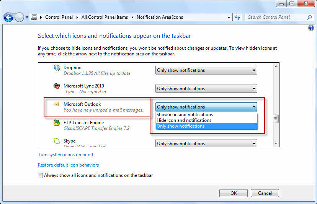This screenshot has height=204, width=317.
Task: Click the Dropbox tray icon
Action: (57, 68)
